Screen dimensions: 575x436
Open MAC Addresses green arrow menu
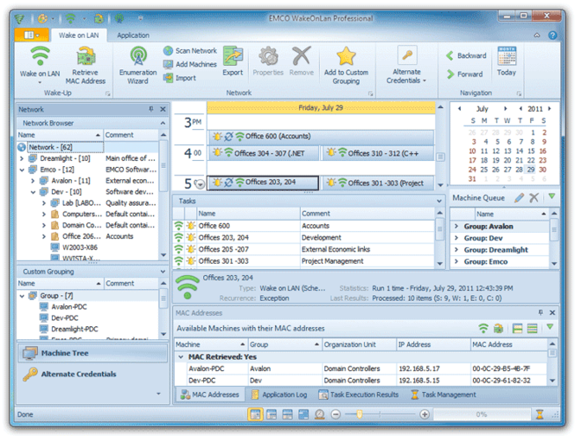[550, 327]
